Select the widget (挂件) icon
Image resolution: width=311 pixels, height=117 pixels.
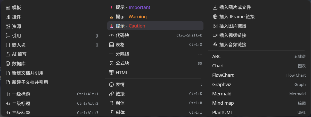click(8, 17)
